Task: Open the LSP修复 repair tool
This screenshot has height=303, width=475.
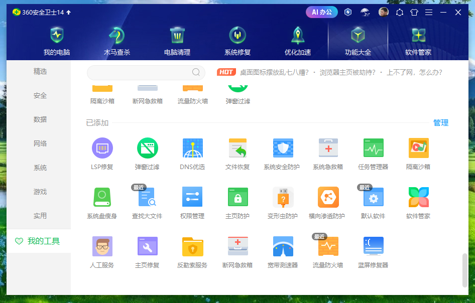Action: pos(102,148)
